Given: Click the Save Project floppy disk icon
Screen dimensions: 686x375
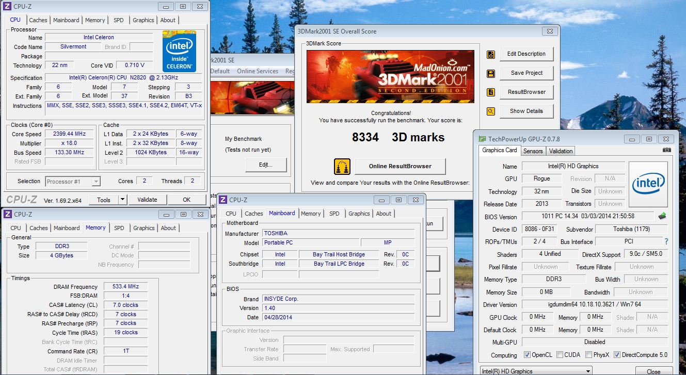Looking at the screenshot, I should click(x=491, y=73).
